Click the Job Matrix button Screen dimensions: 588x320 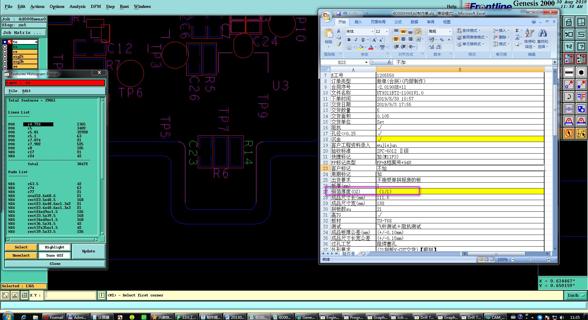pos(24,33)
